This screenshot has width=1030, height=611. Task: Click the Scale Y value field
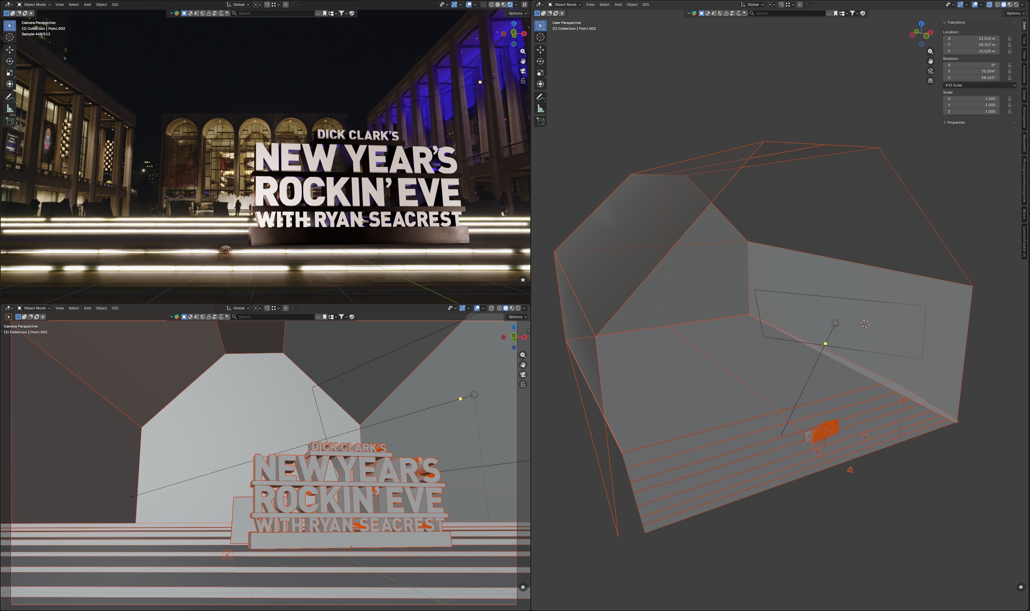[x=971, y=105]
